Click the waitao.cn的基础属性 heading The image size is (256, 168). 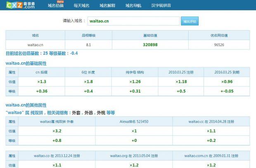(x=26, y=63)
